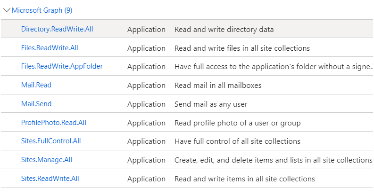Click Application type in Sites.ReadWrite.All row
The height and width of the screenshot is (195, 374).
click(146, 179)
